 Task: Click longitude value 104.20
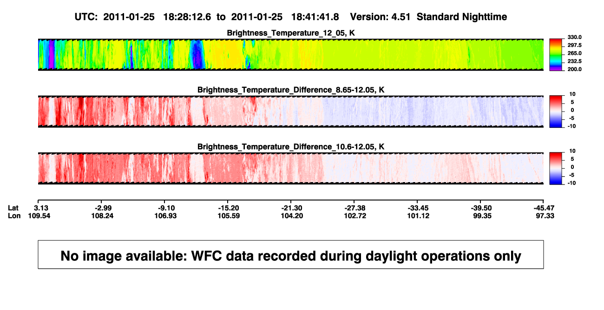pyautogui.click(x=291, y=216)
